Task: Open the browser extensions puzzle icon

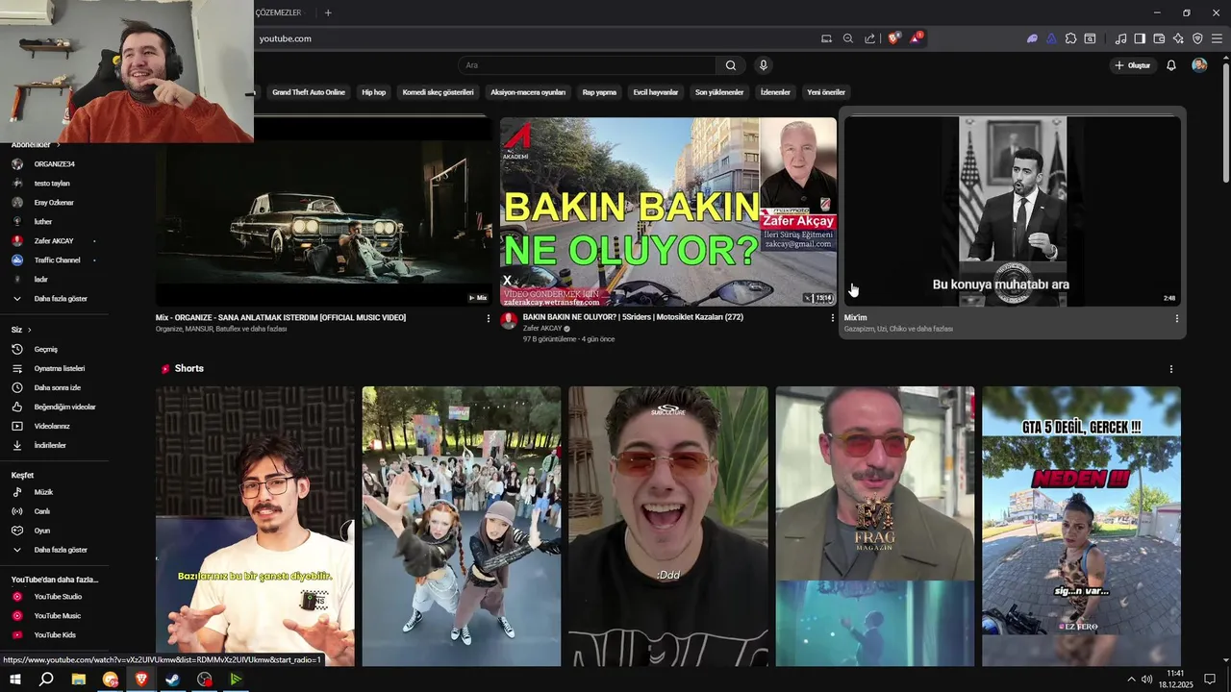Action: 1070,38
